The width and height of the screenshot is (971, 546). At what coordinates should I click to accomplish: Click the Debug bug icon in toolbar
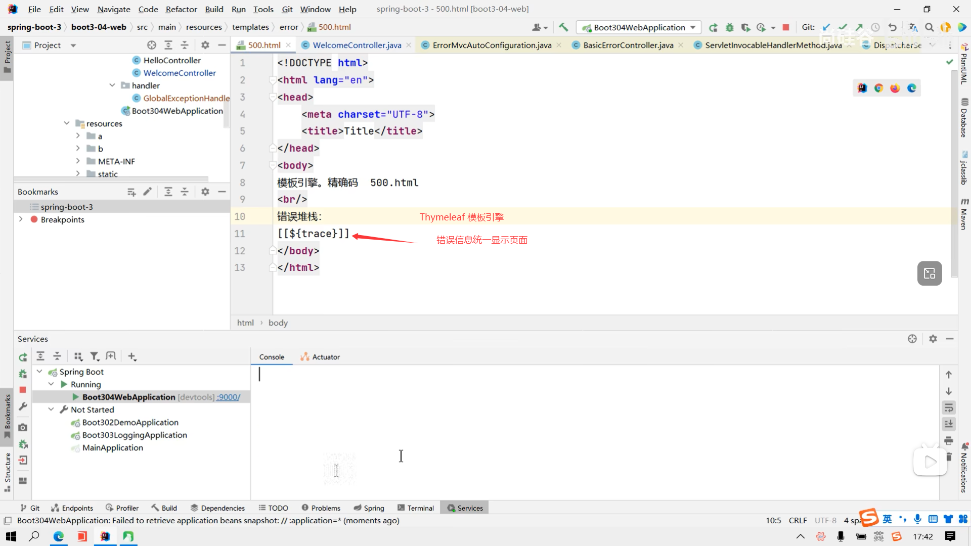tap(729, 27)
